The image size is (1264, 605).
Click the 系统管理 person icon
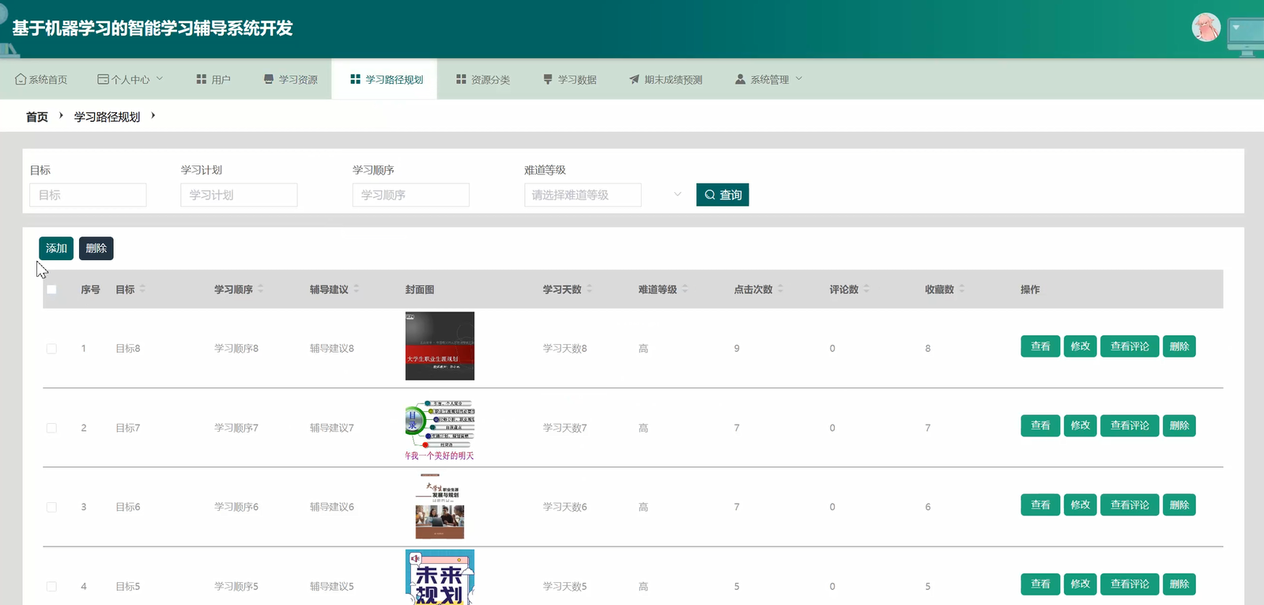(740, 79)
